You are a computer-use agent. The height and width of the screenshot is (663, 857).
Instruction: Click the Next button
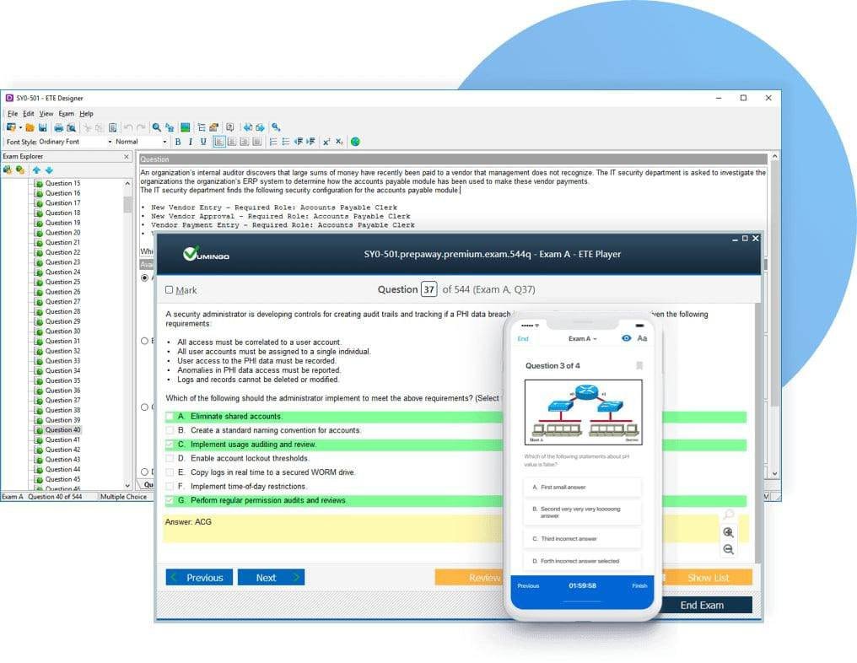pyautogui.click(x=271, y=578)
